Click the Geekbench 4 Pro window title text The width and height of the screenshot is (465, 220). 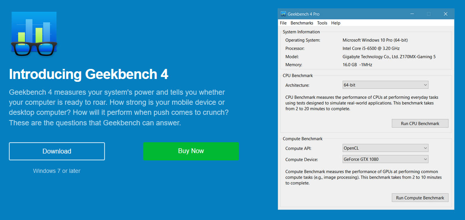(304, 14)
